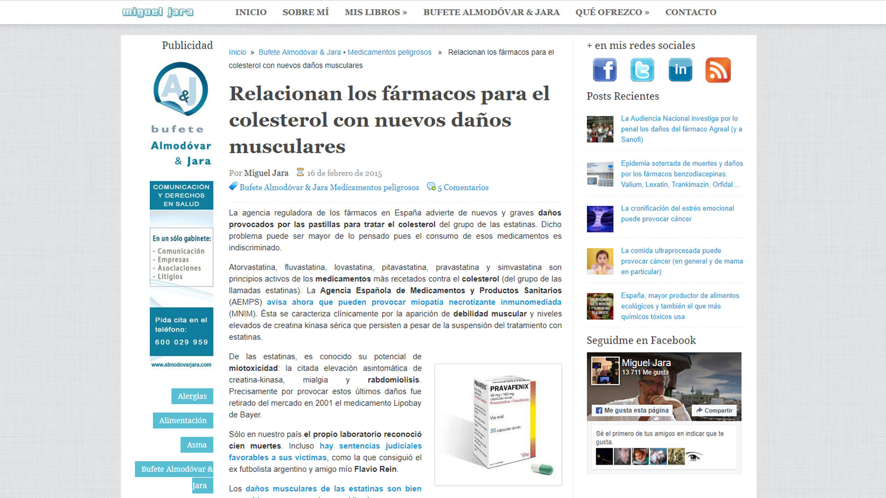Click Pida cita en el teléfono banner

(x=181, y=331)
